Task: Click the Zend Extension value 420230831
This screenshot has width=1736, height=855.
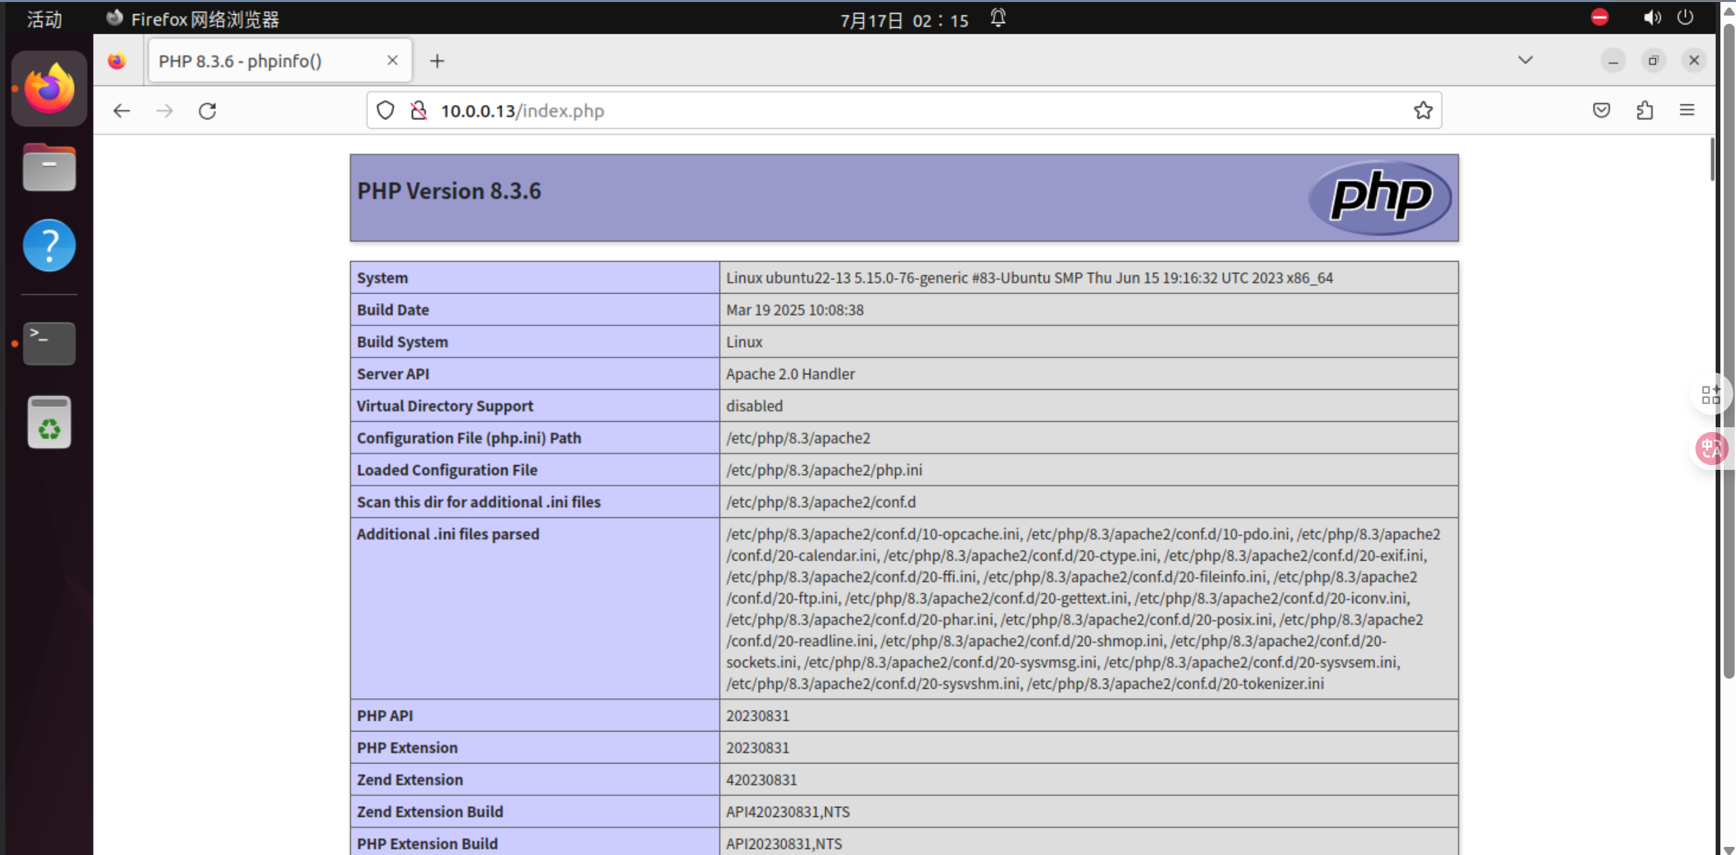Action: (x=761, y=780)
